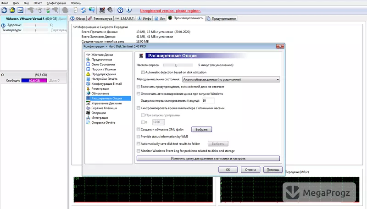
Task: Click the refresh disk data toolbar icon
Action: pos(4,10)
